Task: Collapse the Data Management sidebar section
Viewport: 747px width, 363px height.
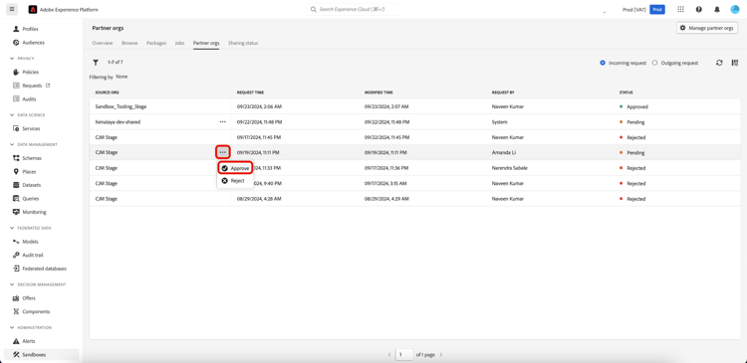Action: point(12,144)
